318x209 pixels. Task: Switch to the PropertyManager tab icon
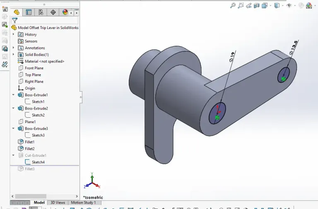click(29, 12)
